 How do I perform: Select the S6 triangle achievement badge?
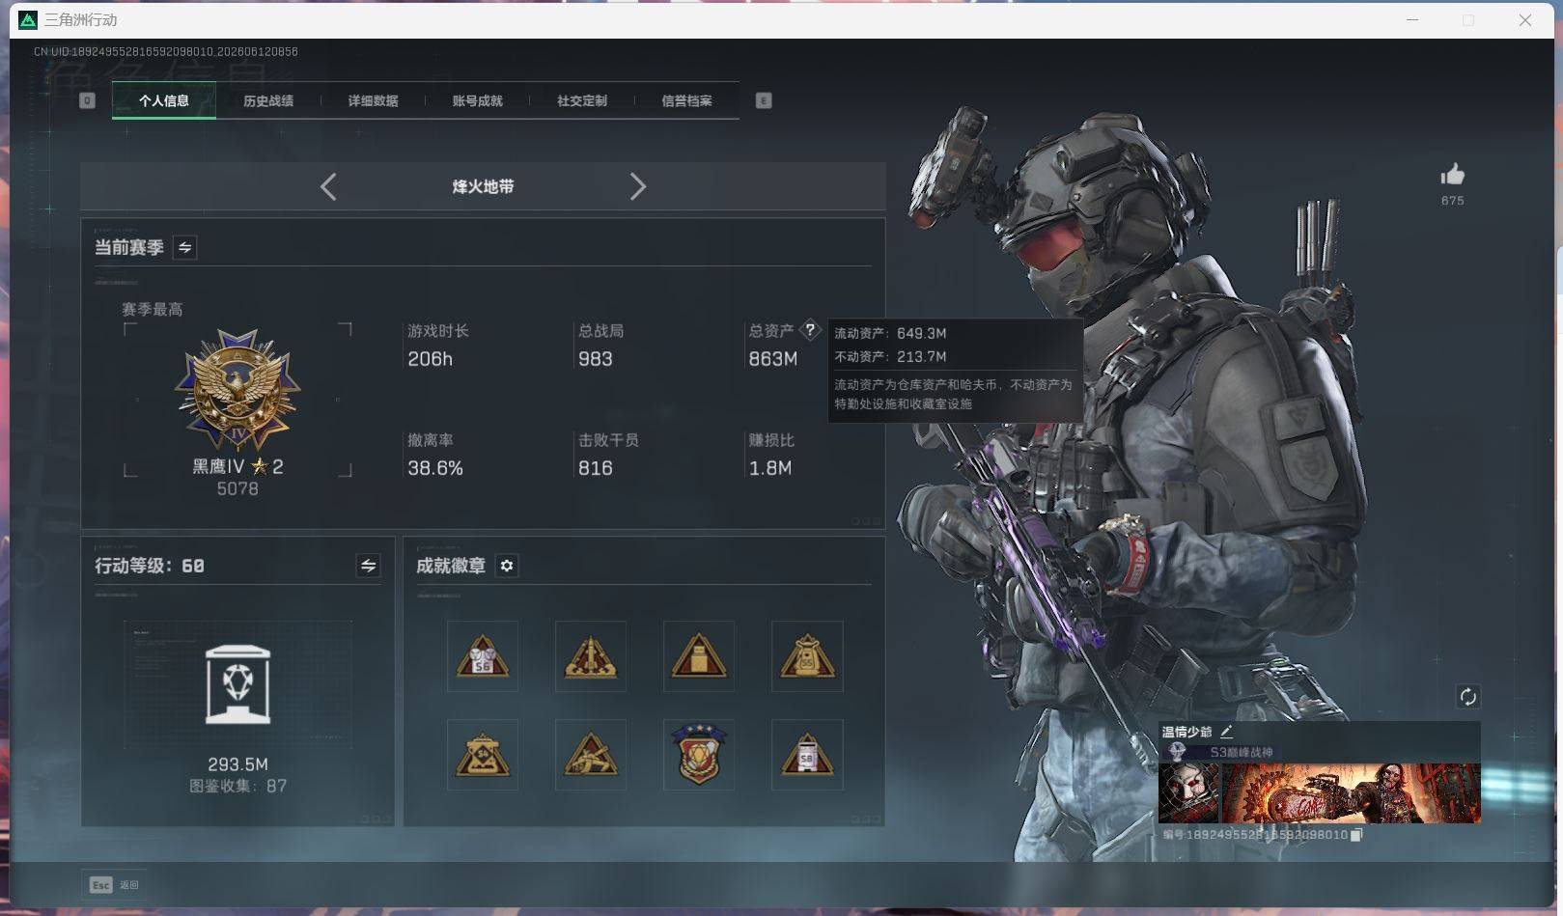[483, 656]
